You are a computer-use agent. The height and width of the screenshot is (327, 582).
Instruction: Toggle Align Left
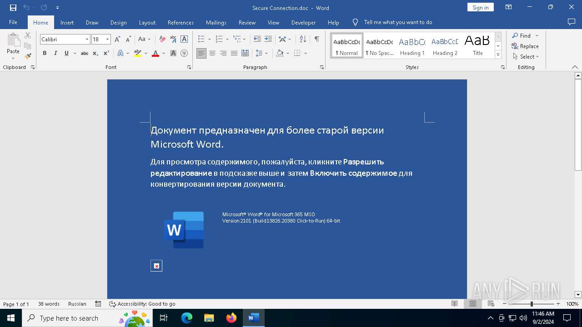click(x=201, y=53)
